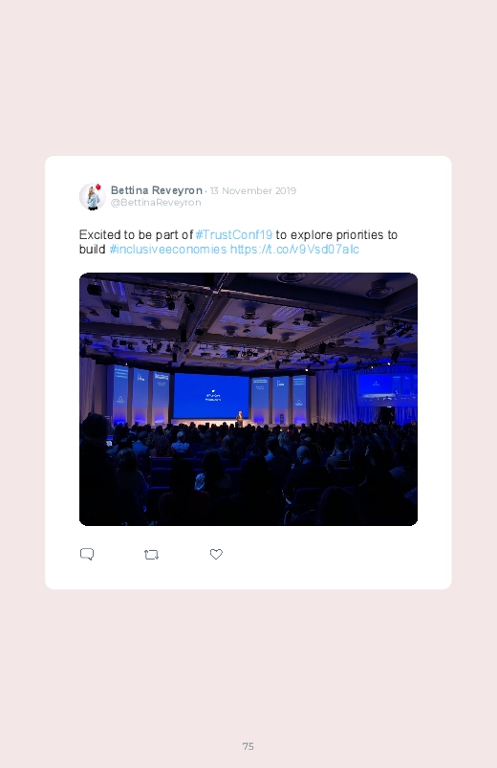Click the phrase "Excited to be part of"

point(136,235)
